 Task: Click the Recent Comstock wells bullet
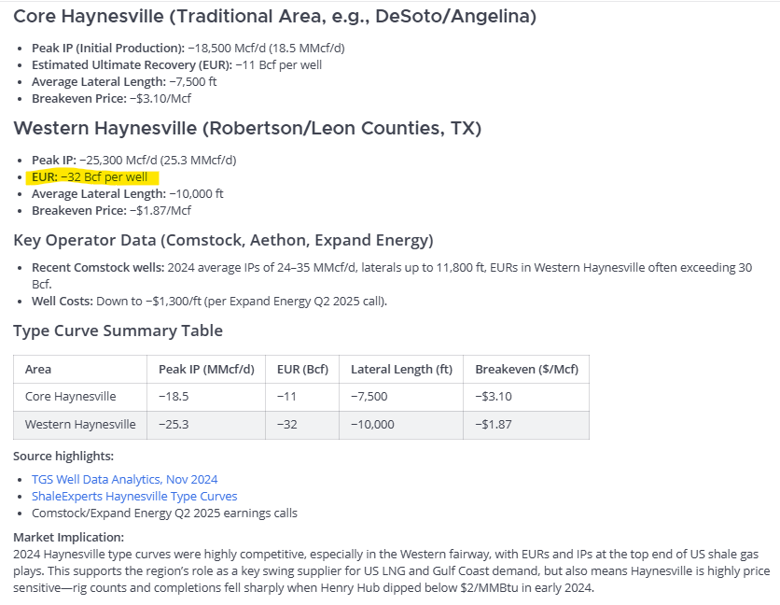click(x=392, y=275)
